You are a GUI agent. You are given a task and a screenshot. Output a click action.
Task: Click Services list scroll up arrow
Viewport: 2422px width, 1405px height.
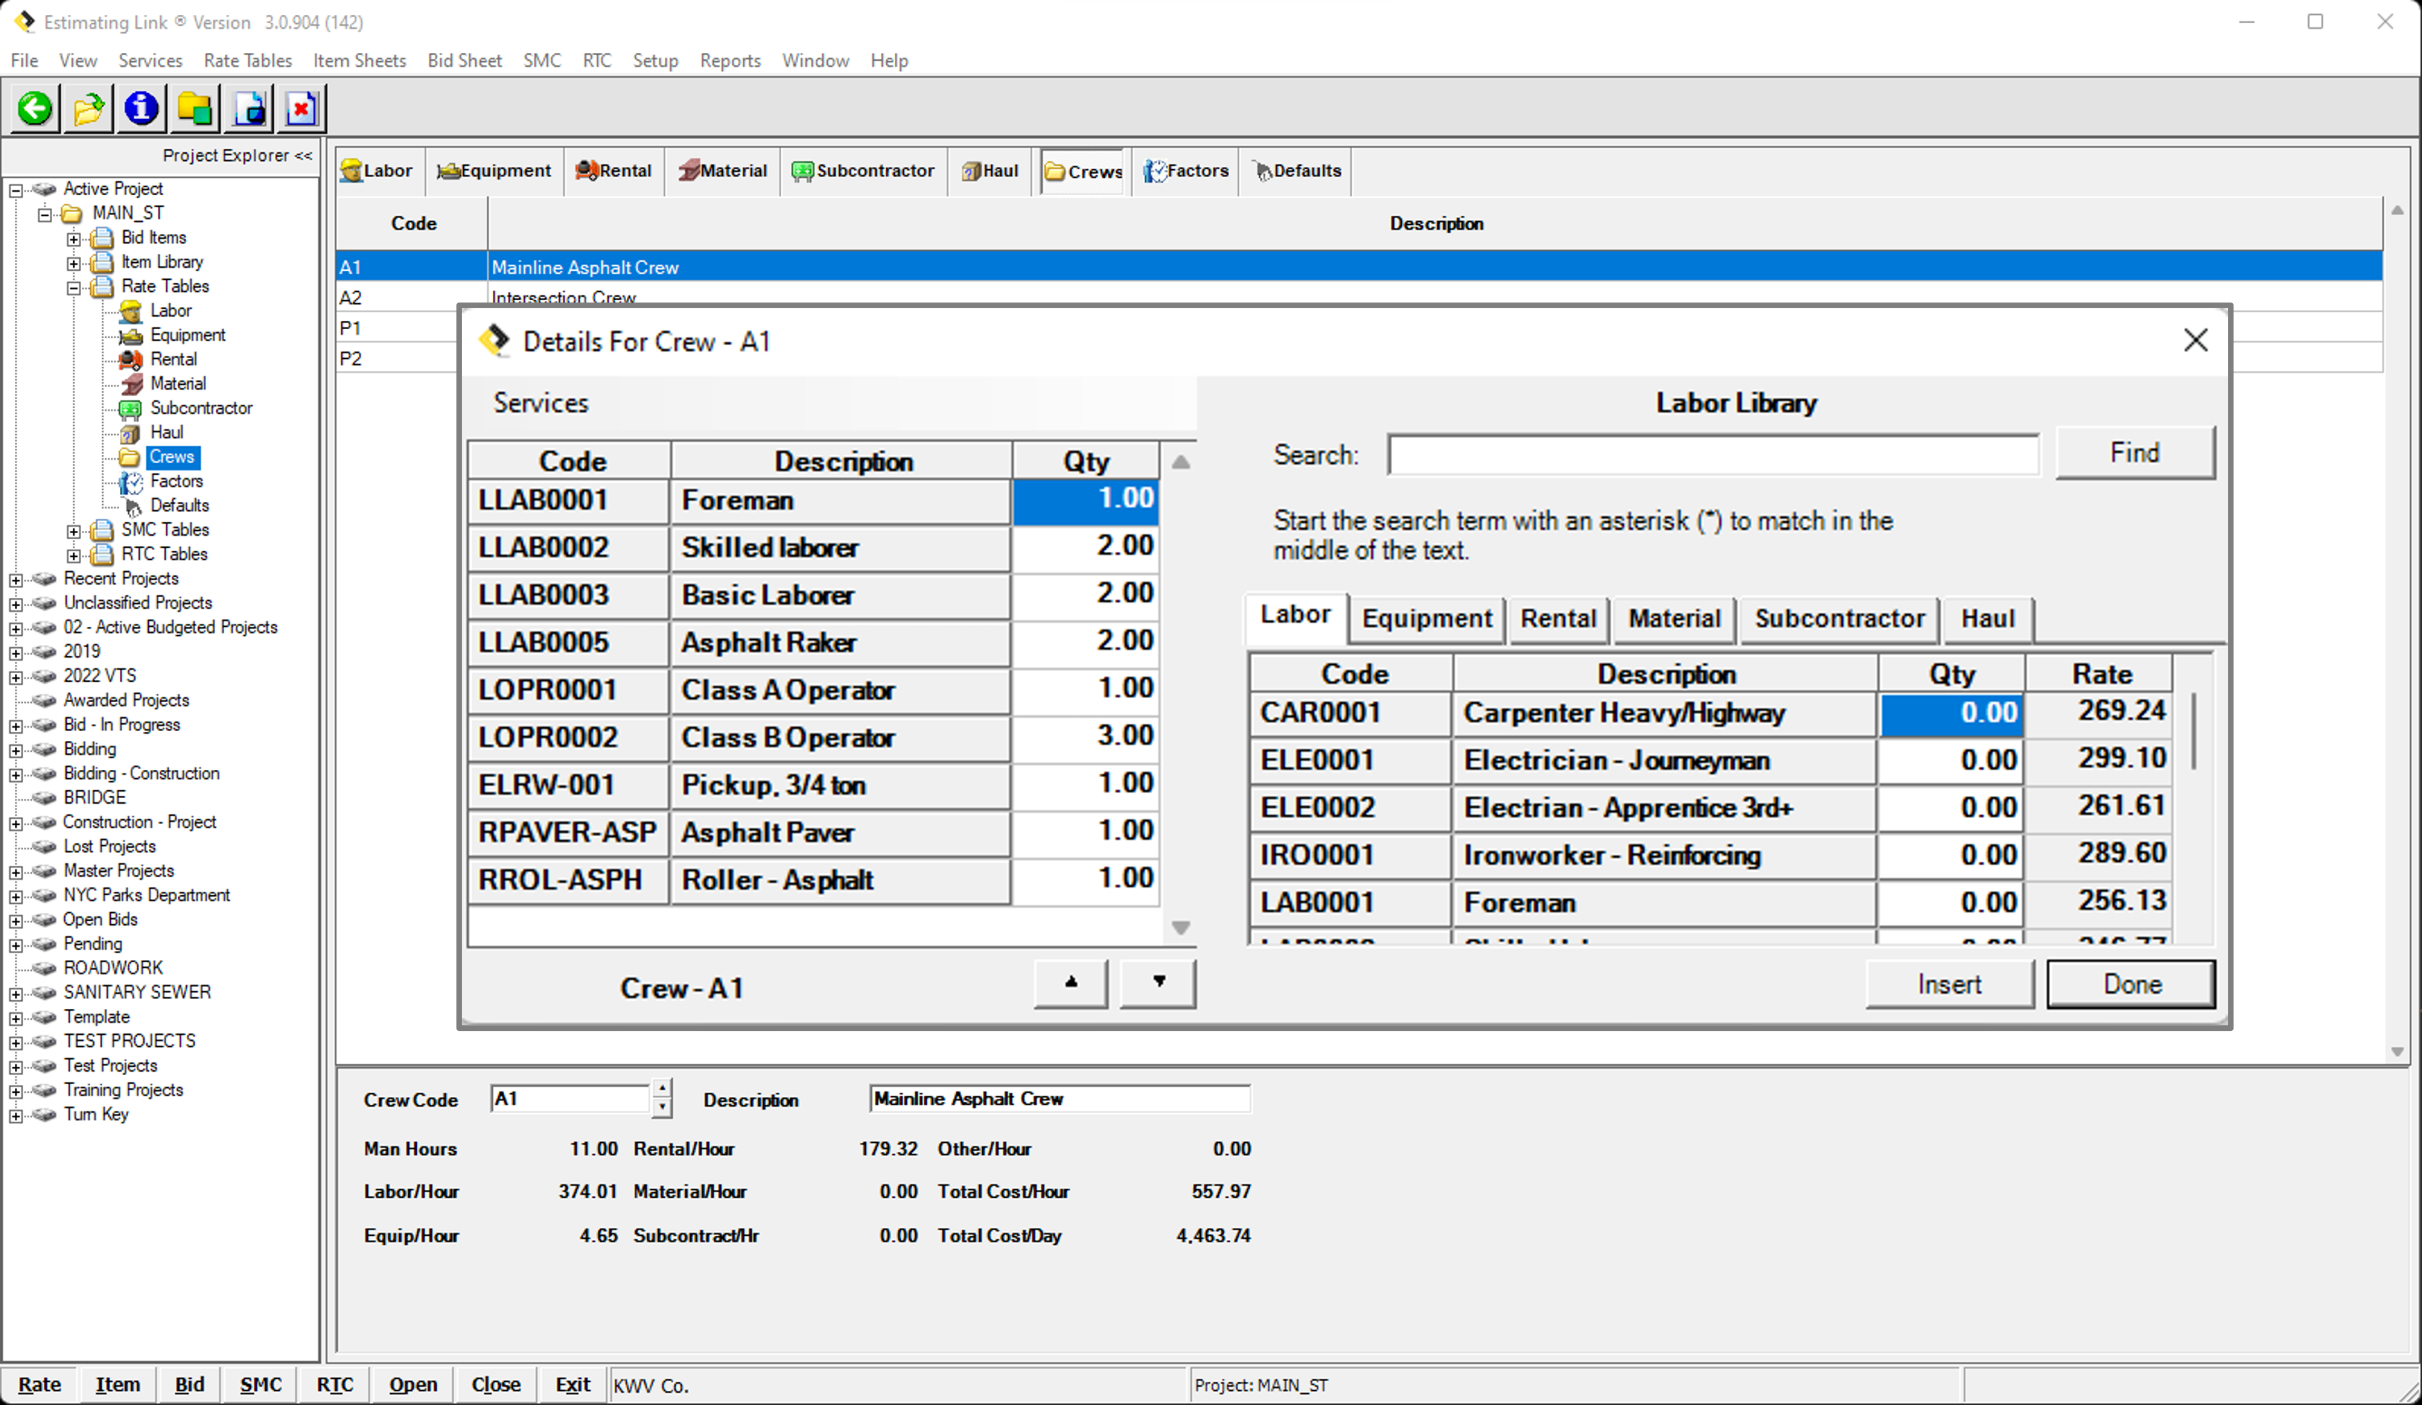click(1181, 462)
